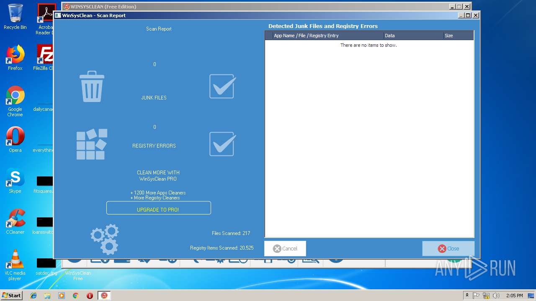536x301 pixels.
Task: Open Windows Explorer folder in taskbar
Action: coord(47,296)
